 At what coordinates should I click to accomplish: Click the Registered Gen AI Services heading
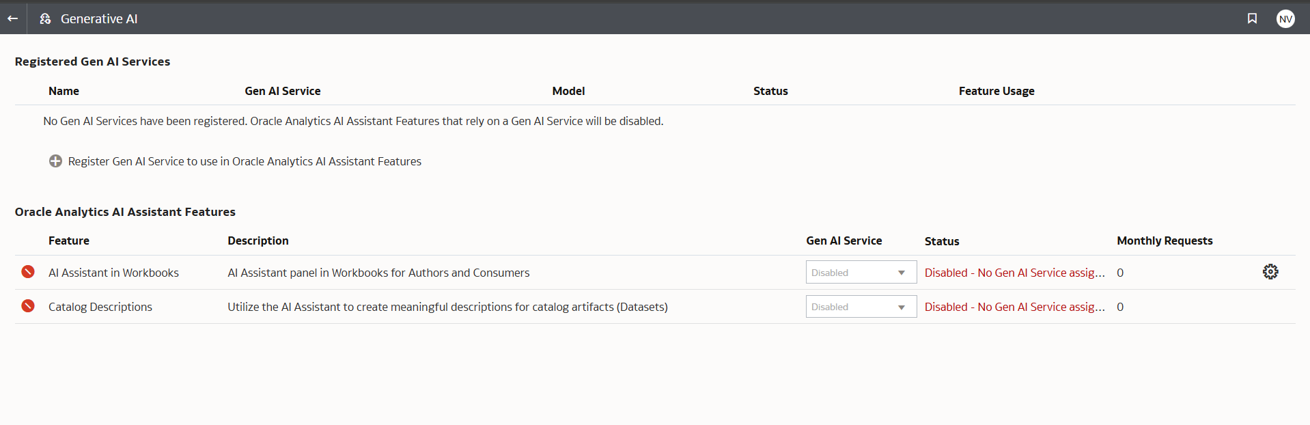pyautogui.click(x=92, y=61)
